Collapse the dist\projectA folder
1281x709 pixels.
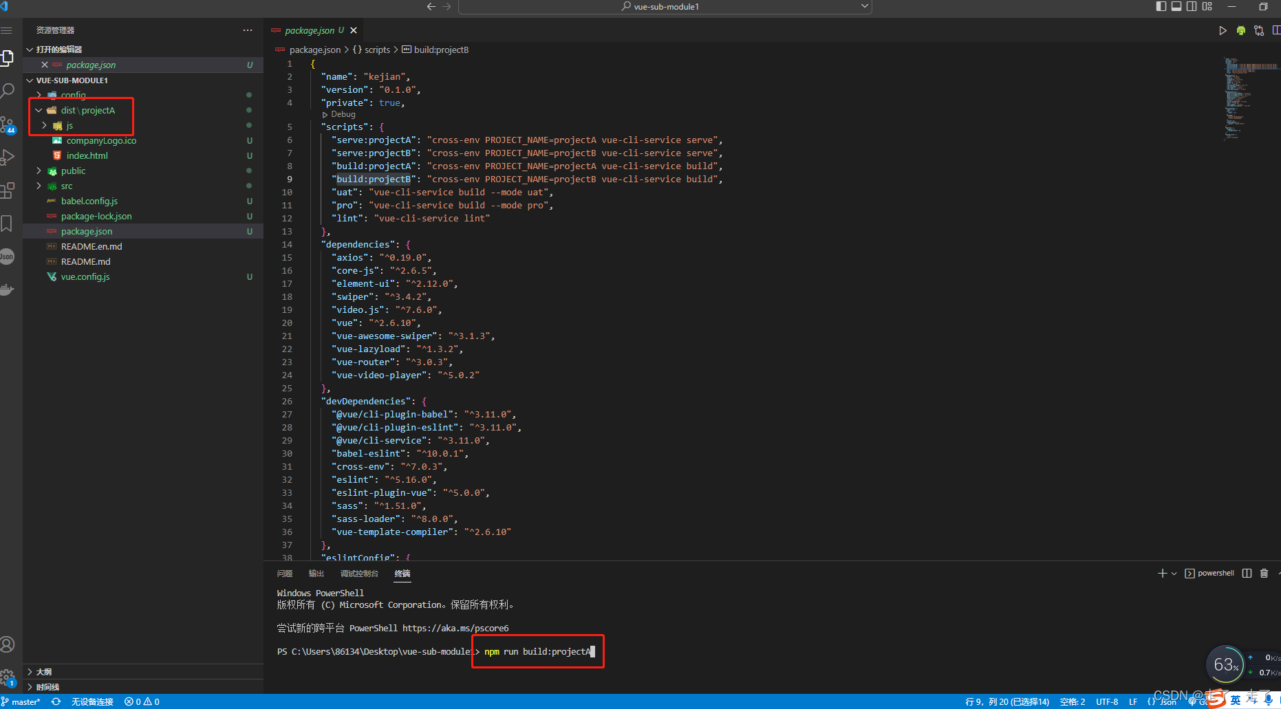coord(39,110)
